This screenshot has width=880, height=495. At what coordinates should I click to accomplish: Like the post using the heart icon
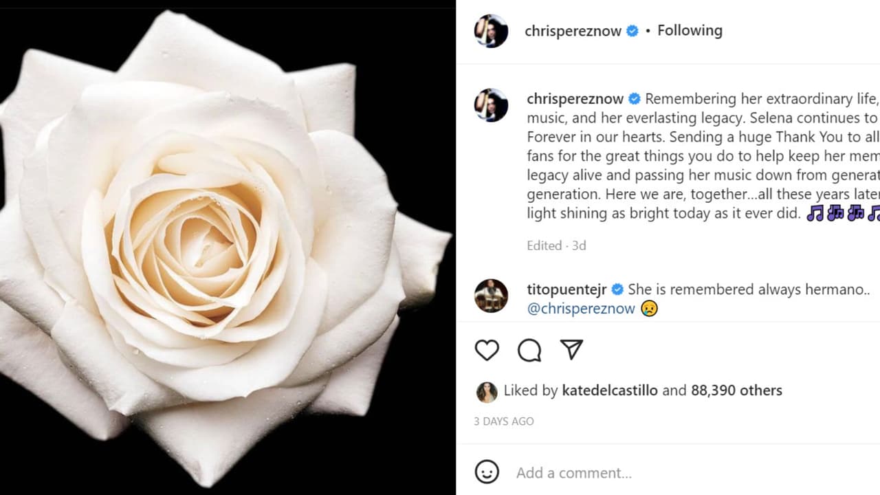pyautogui.click(x=487, y=350)
